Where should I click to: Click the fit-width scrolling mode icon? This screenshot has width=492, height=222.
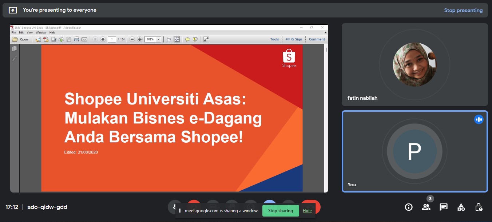(x=169, y=39)
